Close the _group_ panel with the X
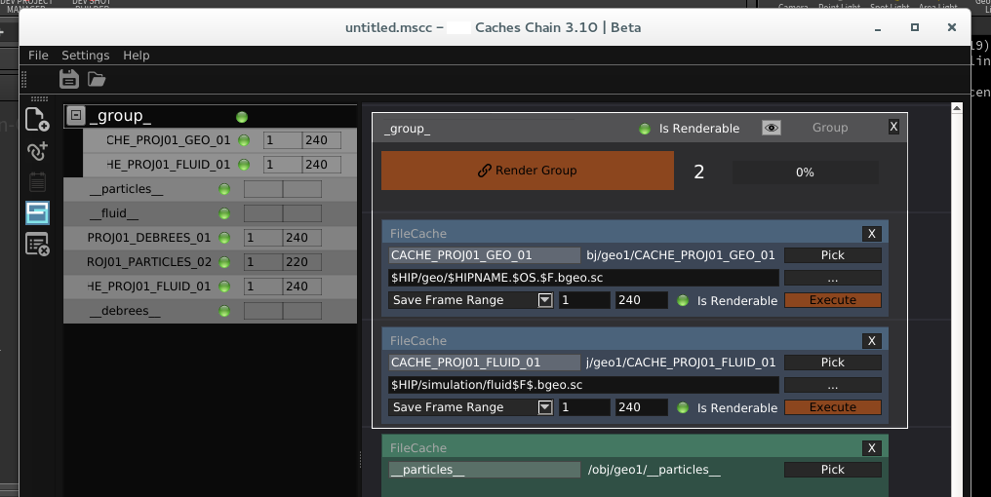991x497 pixels. tap(893, 127)
